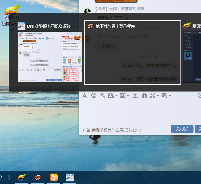Click the black cat avatar in the chat
Screen dimensions: 201x184
[x=87, y=11]
